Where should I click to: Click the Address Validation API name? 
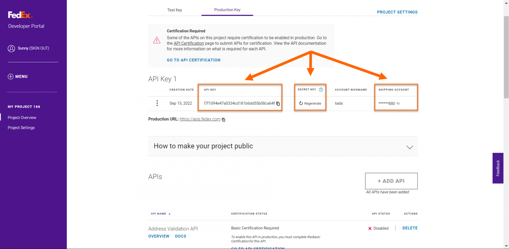tap(173, 229)
